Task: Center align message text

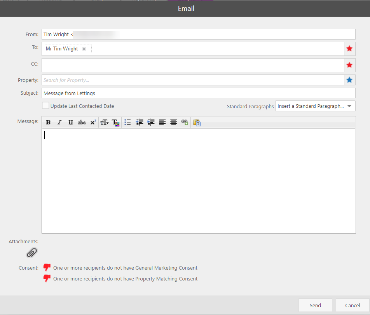Action: [173, 122]
